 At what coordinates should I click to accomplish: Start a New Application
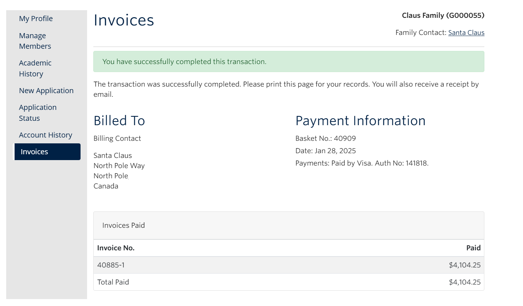click(x=46, y=91)
